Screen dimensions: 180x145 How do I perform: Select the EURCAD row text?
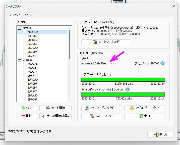tap(32, 80)
